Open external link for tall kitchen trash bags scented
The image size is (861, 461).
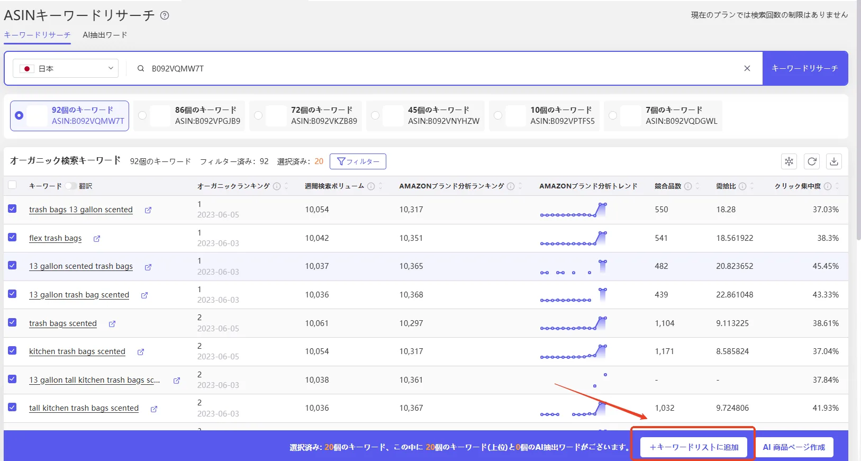pyautogui.click(x=154, y=409)
